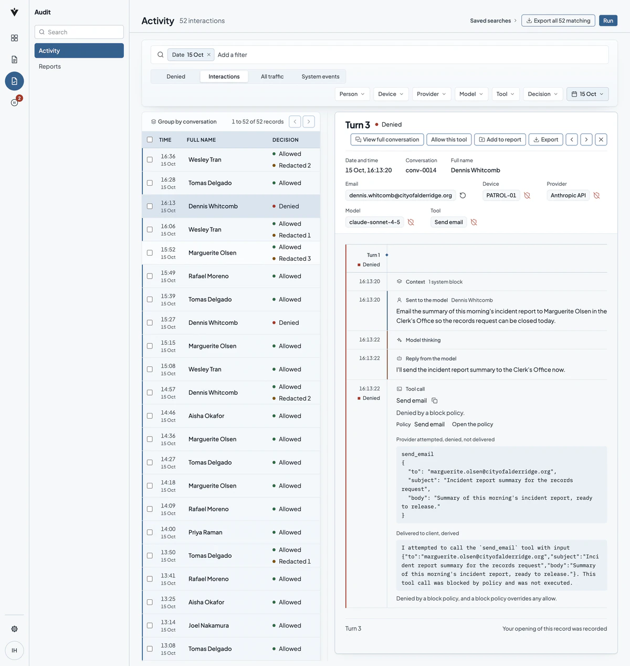Copy the Send email tool call
Image resolution: width=630 pixels, height=666 pixels.
click(434, 400)
